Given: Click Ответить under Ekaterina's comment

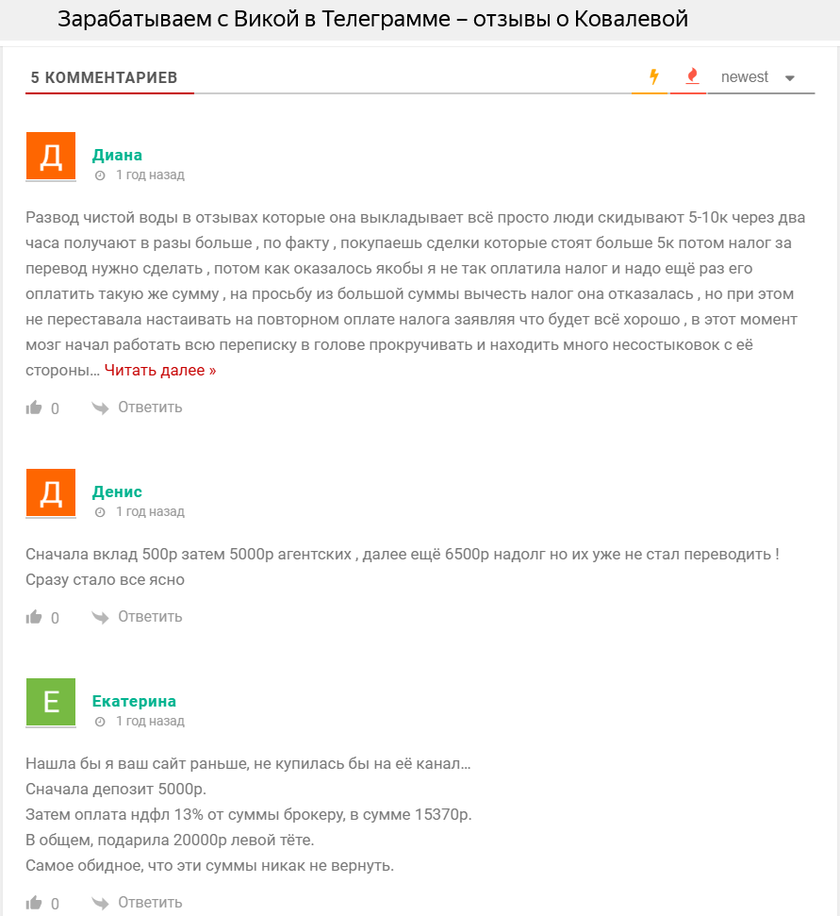Looking at the screenshot, I should click(x=150, y=903).
